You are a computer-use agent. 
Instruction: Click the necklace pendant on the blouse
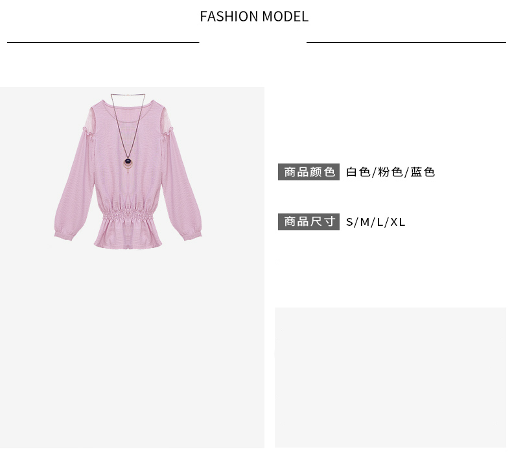tap(128, 162)
